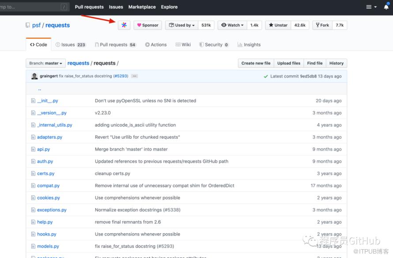This screenshot has width=393, height=258.
Task: Focus the search box in header
Action: coord(34,7)
